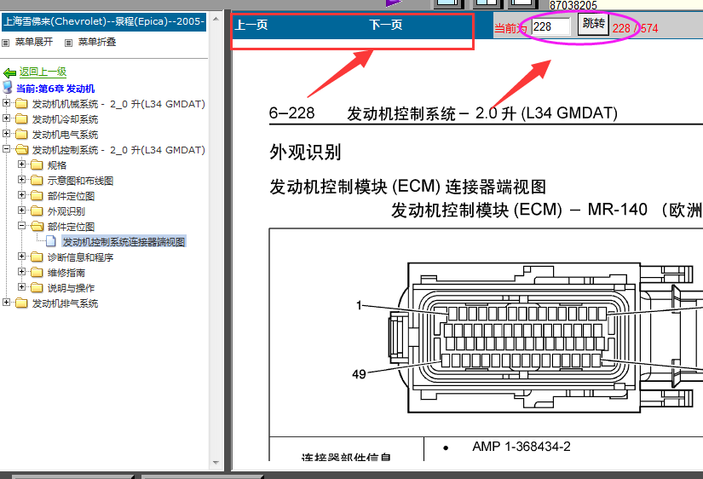Go to previous page 上一页
Viewport: 703px width, 479px height.
[251, 25]
